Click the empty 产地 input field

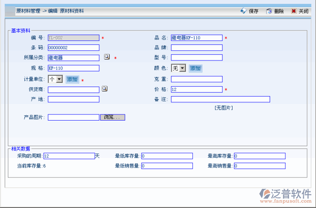coord(73,99)
